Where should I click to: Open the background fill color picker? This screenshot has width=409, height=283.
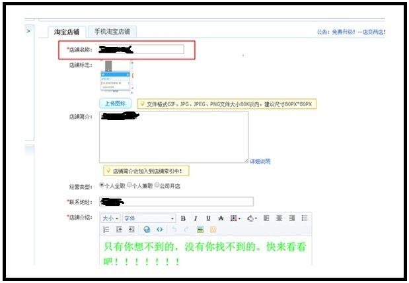[x=252, y=218]
